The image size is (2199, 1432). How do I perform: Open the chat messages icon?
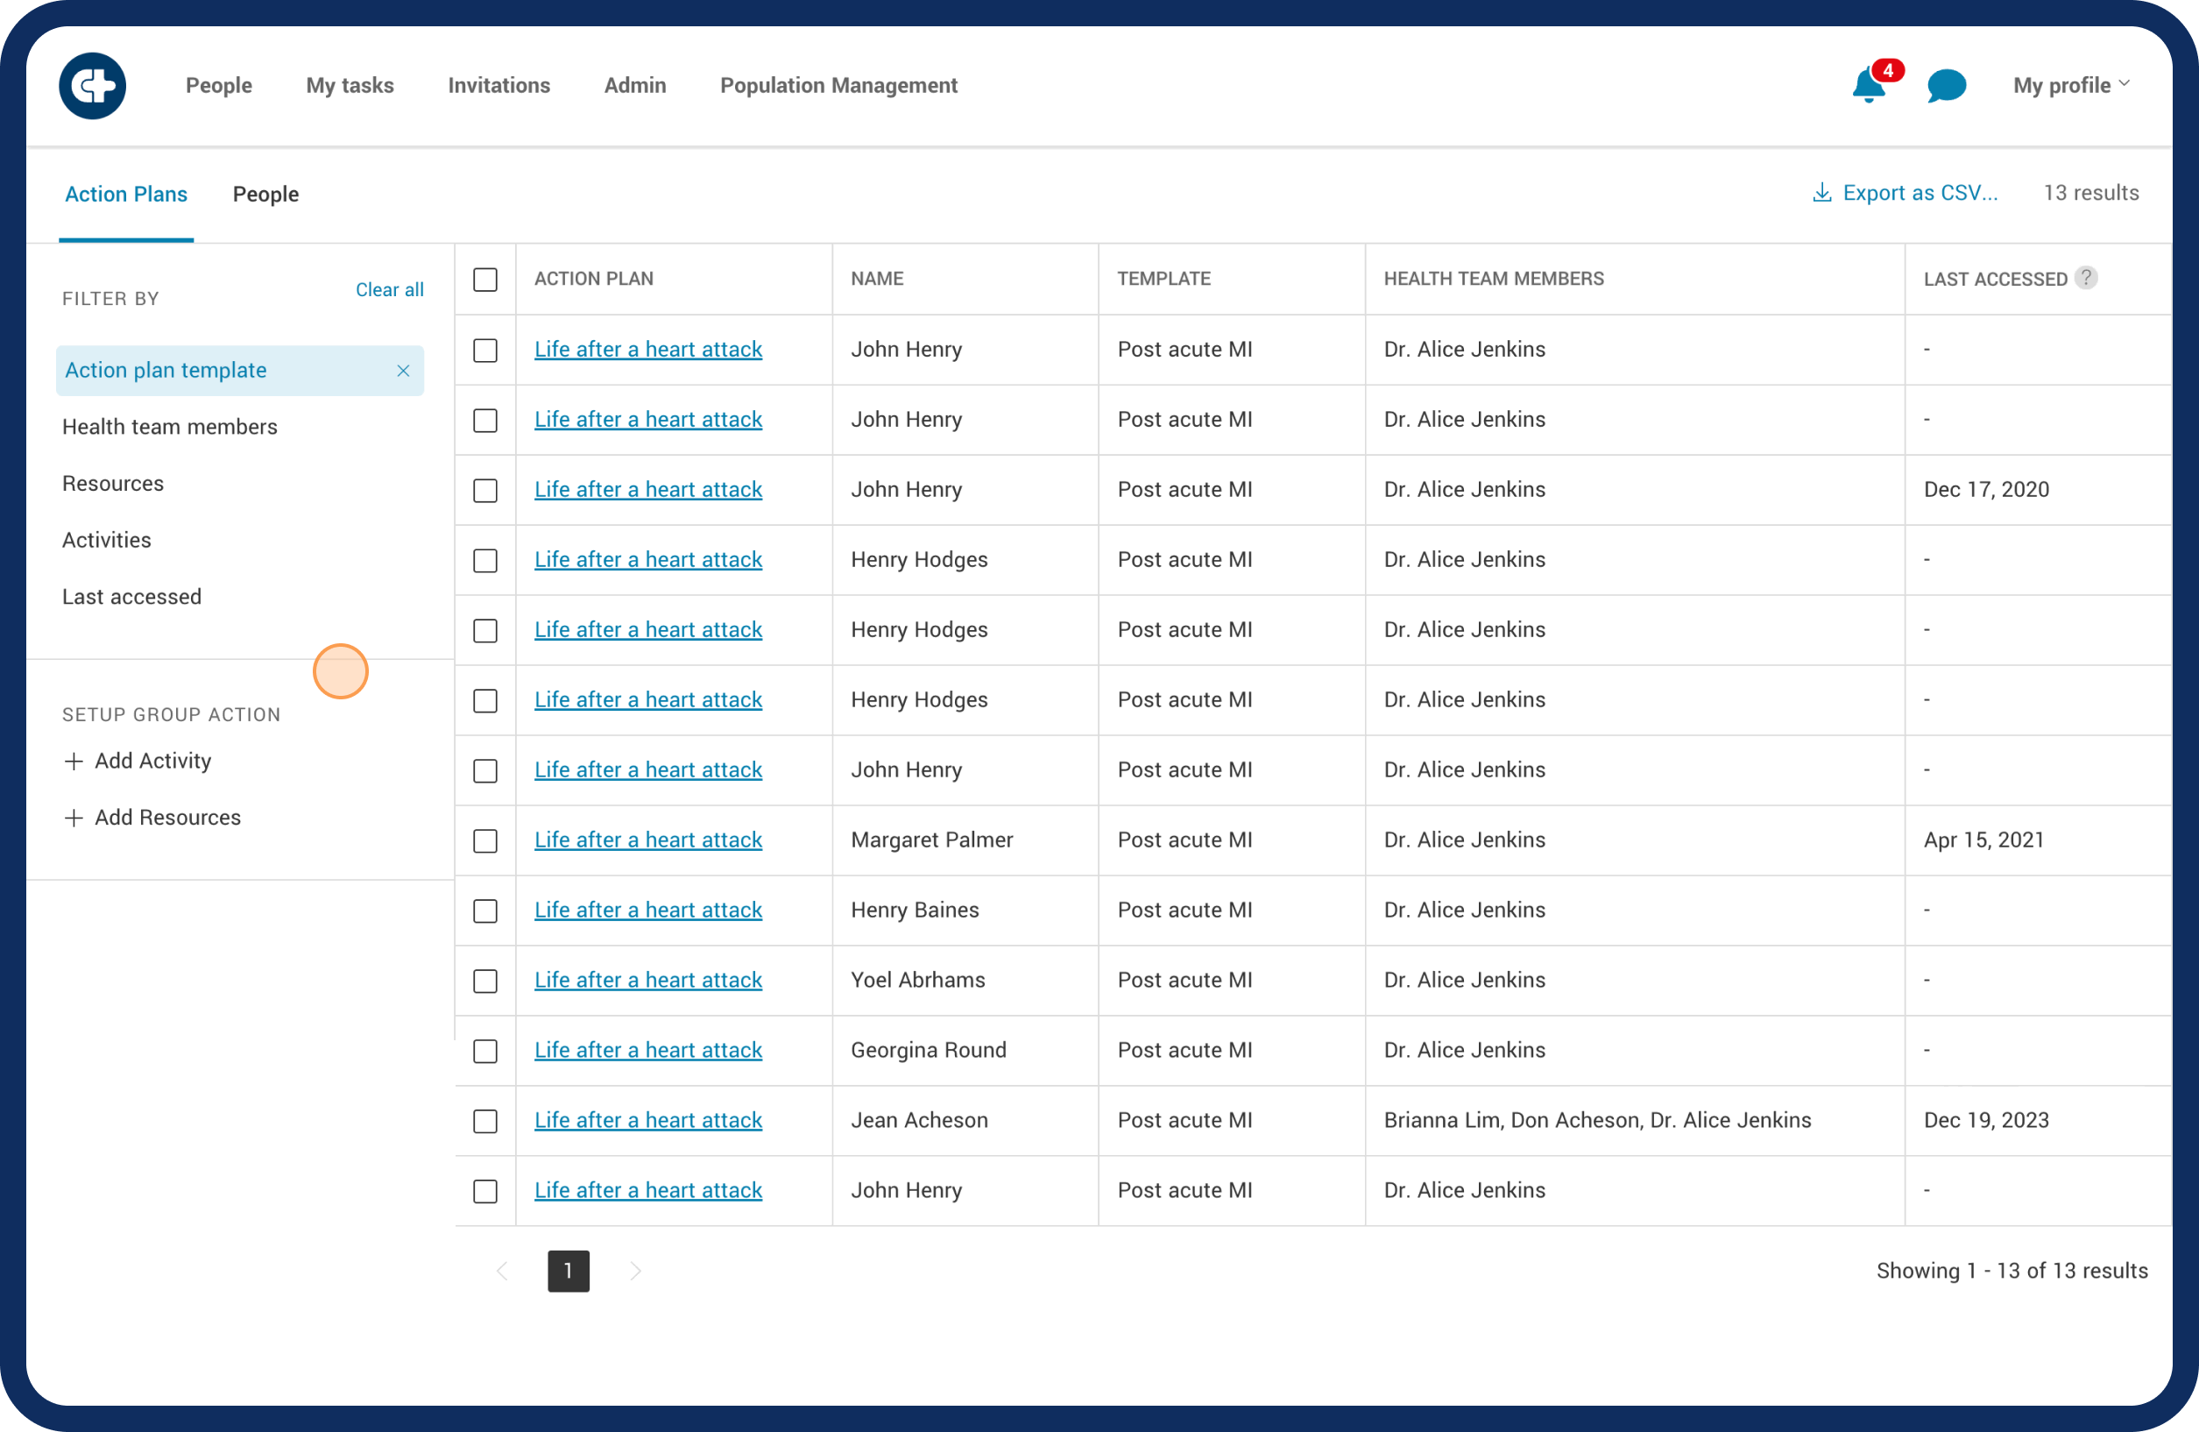[1946, 86]
